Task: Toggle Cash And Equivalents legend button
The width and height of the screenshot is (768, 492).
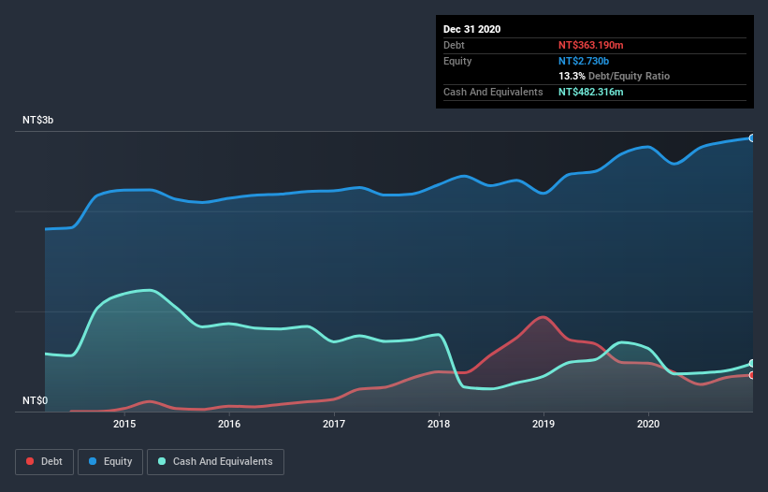Action: [x=215, y=462]
